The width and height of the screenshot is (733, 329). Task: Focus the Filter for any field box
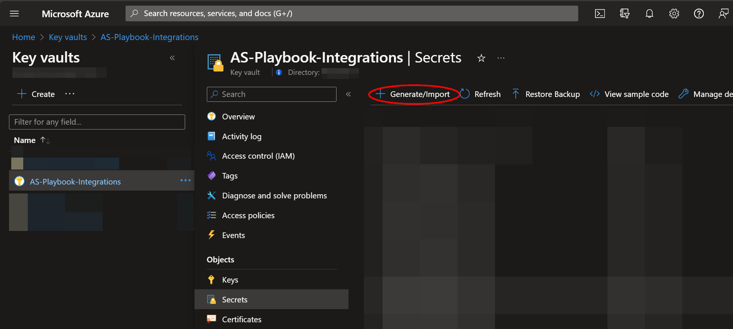pyautogui.click(x=97, y=122)
